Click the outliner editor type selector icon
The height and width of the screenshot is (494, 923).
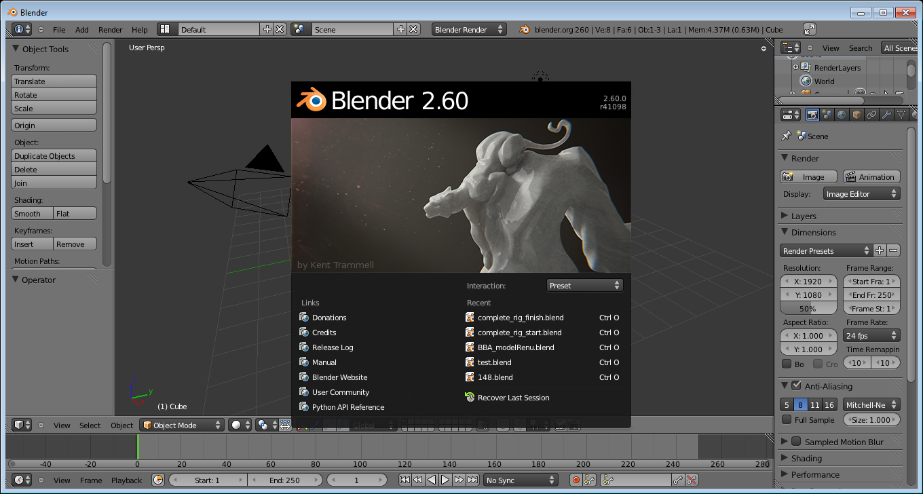(x=791, y=47)
